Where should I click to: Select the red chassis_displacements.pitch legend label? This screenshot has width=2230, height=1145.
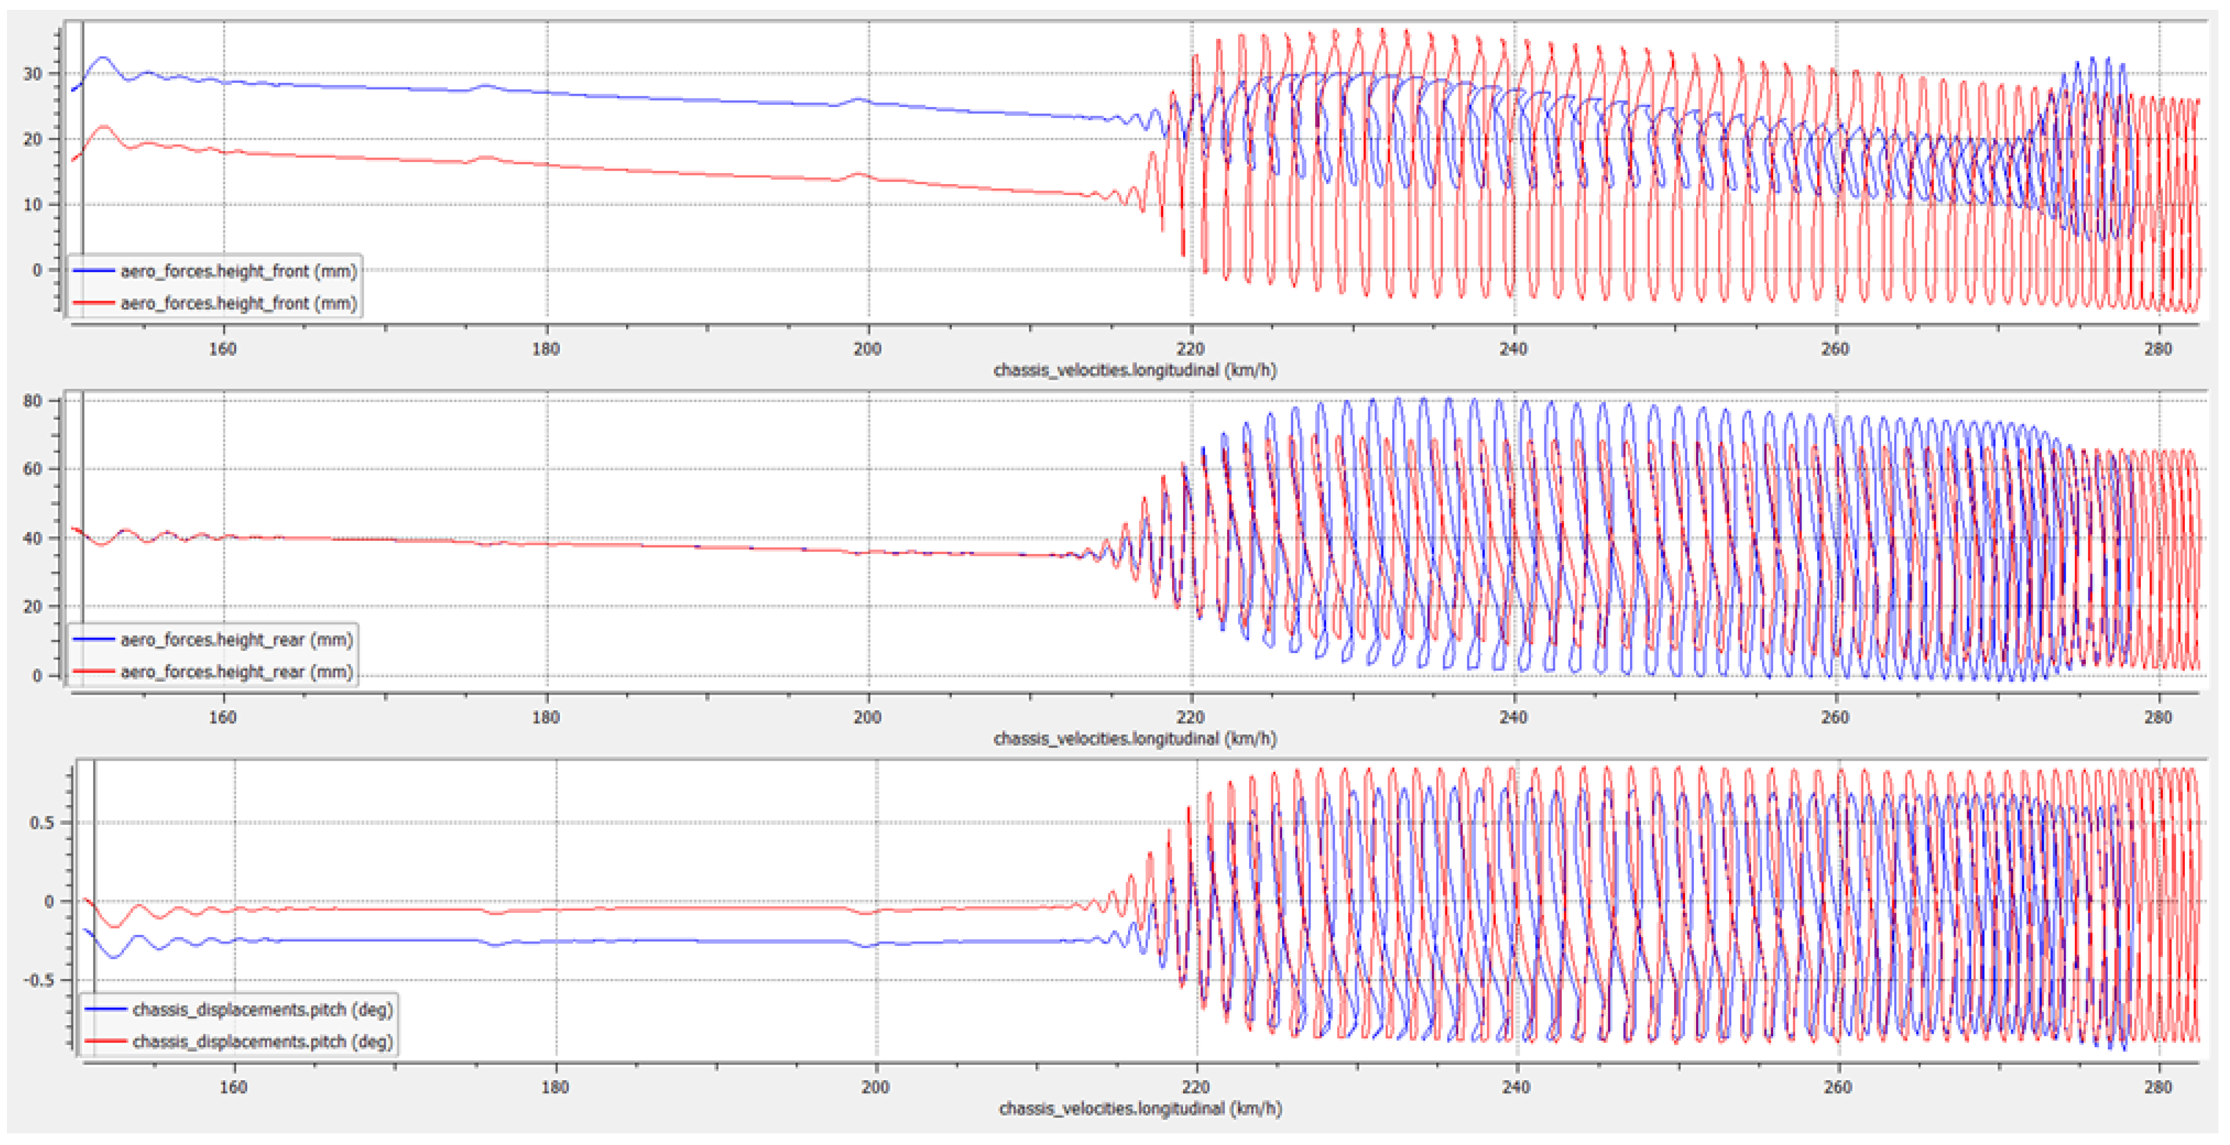click(x=262, y=1041)
